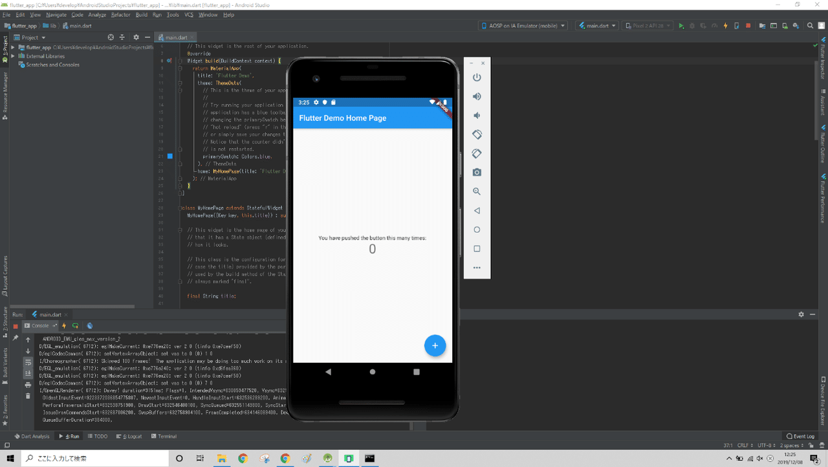Rotate emulator right

[477, 154]
